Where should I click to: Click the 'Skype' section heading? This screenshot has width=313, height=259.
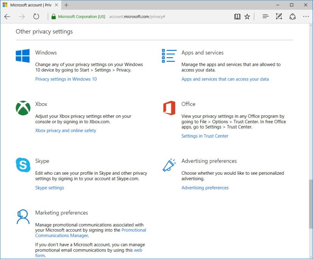click(42, 161)
